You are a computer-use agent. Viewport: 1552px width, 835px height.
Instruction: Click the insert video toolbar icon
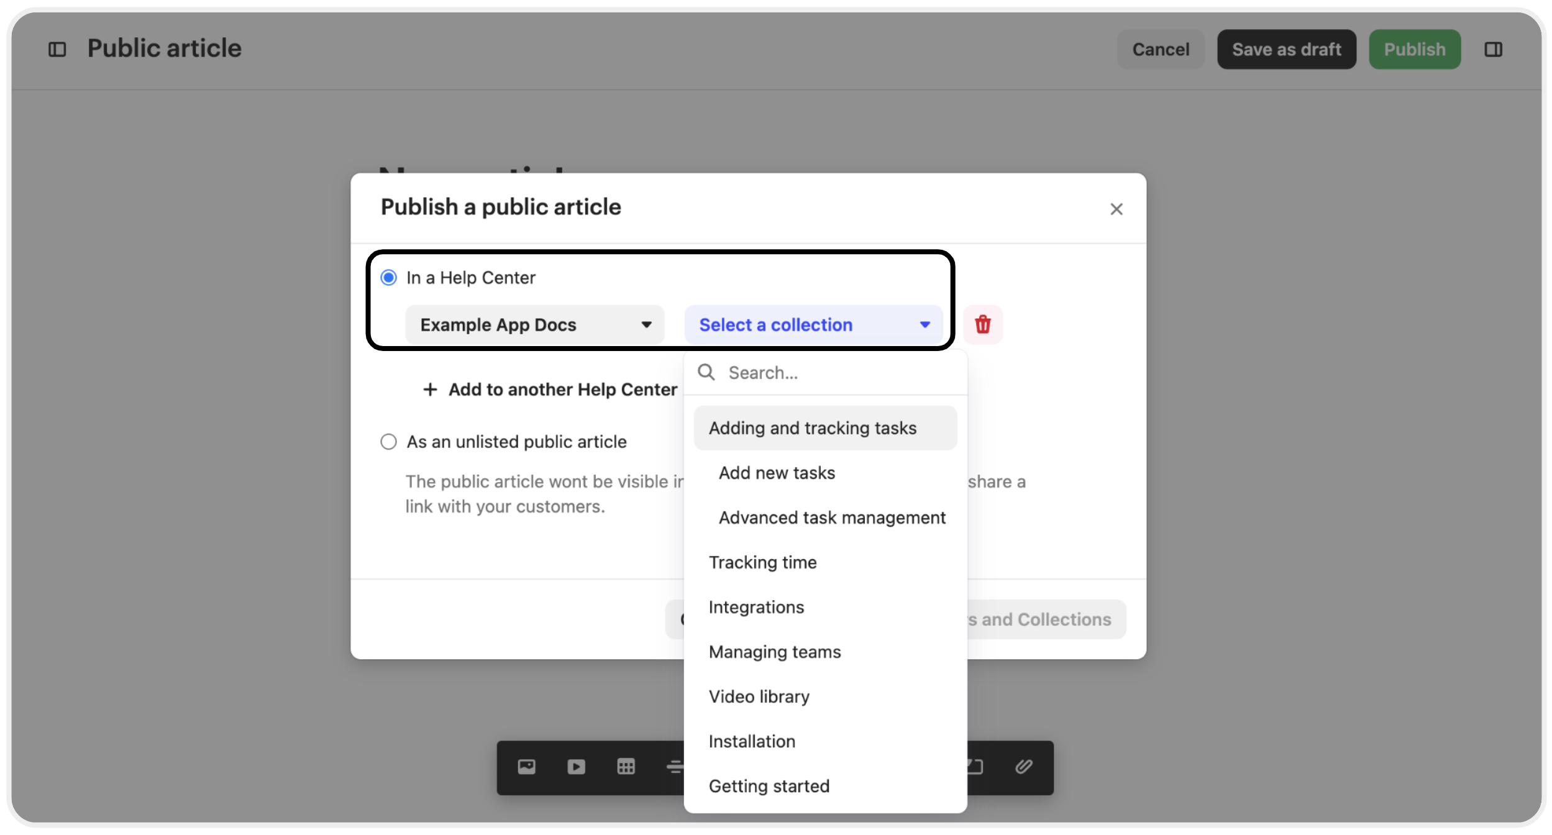[x=576, y=767]
